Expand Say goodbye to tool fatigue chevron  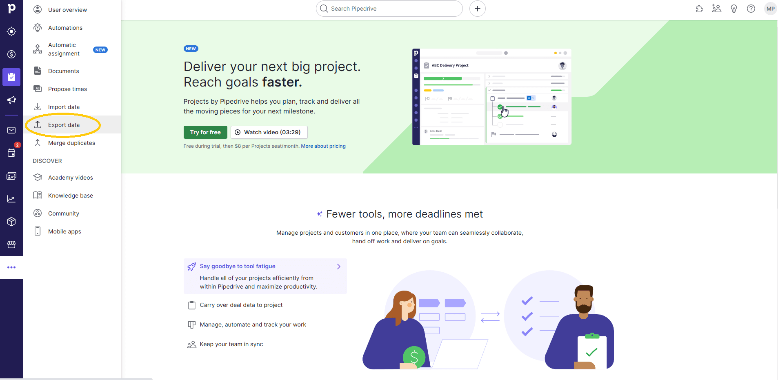click(339, 267)
